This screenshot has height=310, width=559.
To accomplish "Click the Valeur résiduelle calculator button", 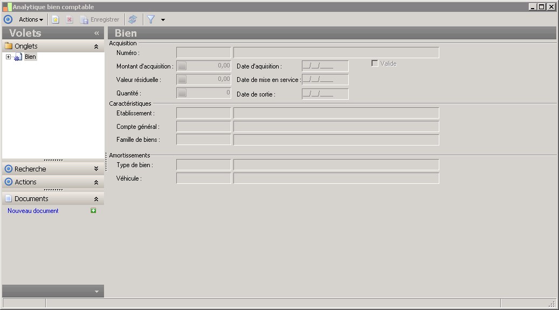I will pyautogui.click(x=182, y=79).
